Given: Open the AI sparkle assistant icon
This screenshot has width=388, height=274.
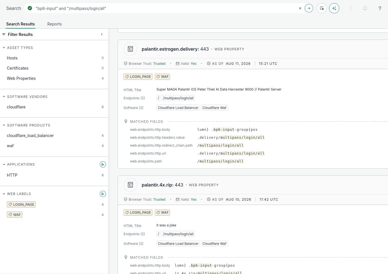Looking at the screenshot, I should (334, 8).
